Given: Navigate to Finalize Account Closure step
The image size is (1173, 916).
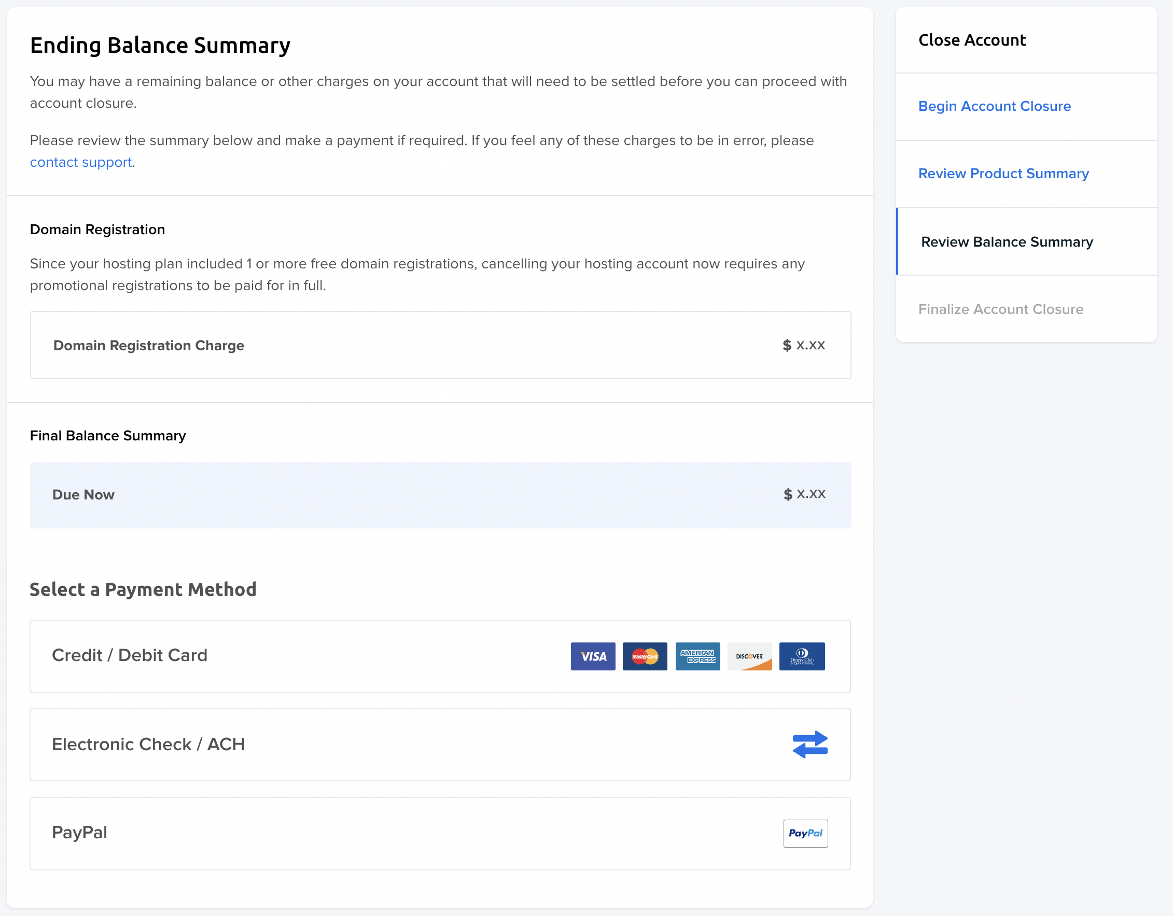Looking at the screenshot, I should 1001,308.
